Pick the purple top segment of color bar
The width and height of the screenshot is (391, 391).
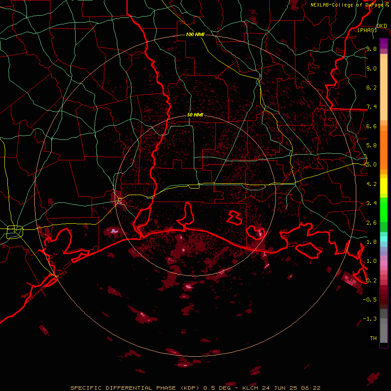tap(384, 43)
